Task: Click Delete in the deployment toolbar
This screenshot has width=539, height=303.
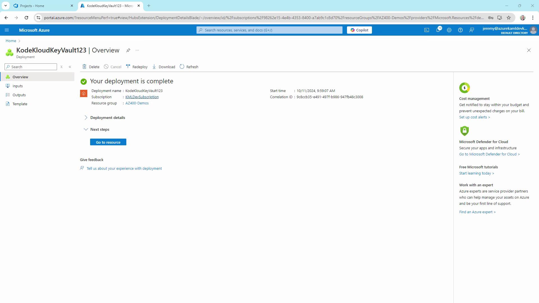Action: point(91,67)
